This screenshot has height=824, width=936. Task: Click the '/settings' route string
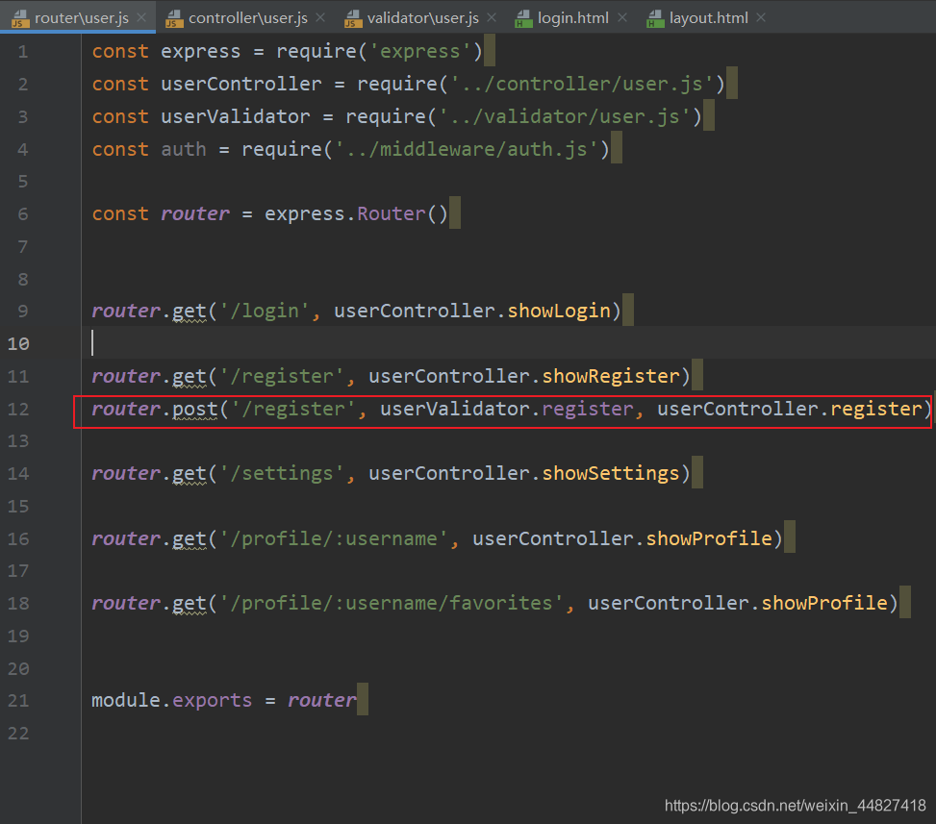[282, 474]
